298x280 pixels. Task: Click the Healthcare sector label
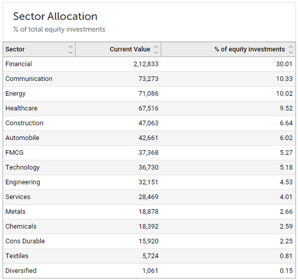point(21,108)
